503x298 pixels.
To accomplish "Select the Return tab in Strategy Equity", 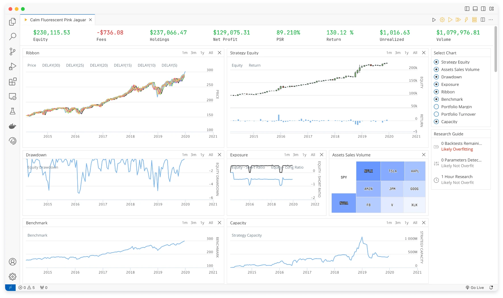I will (x=254, y=65).
